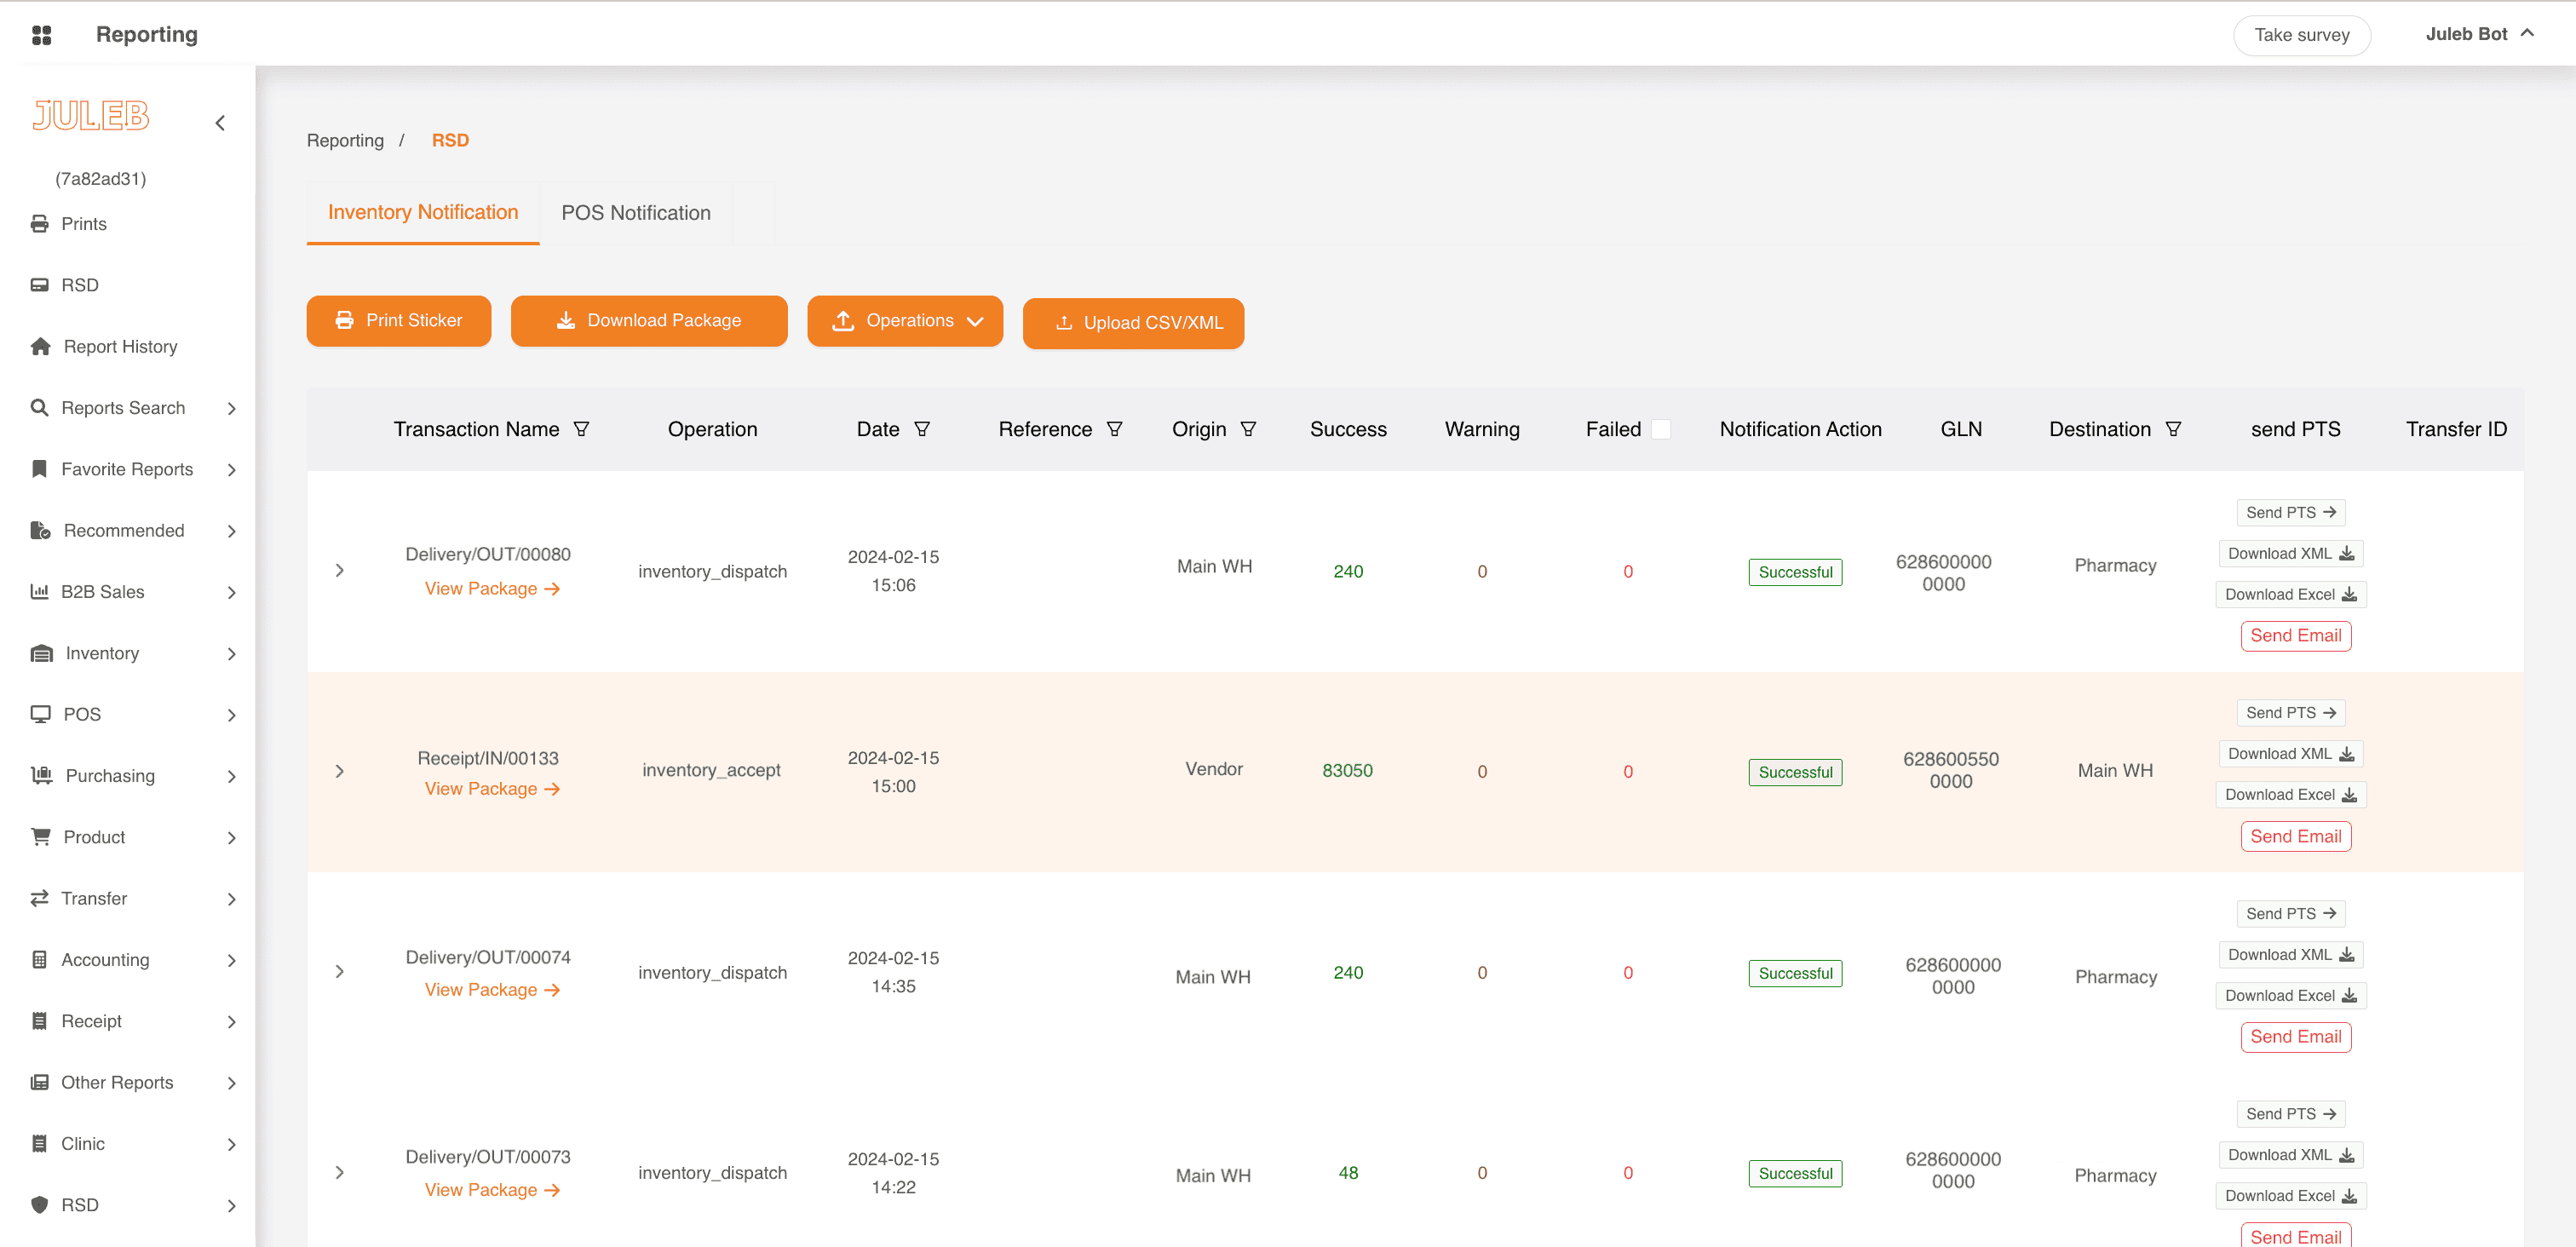The image size is (2576, 1247).
Task: Download XML for Delivery/OUT/00074
Action: 2291,954
